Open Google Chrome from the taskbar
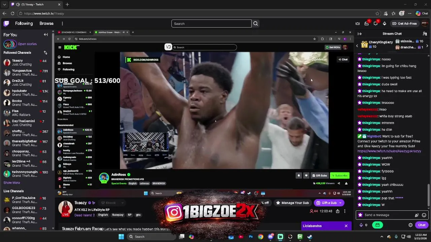 pos(261,237)
